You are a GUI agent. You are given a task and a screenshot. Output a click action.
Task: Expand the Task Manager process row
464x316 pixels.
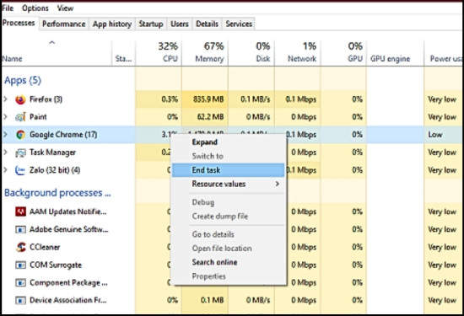point(5,153)
